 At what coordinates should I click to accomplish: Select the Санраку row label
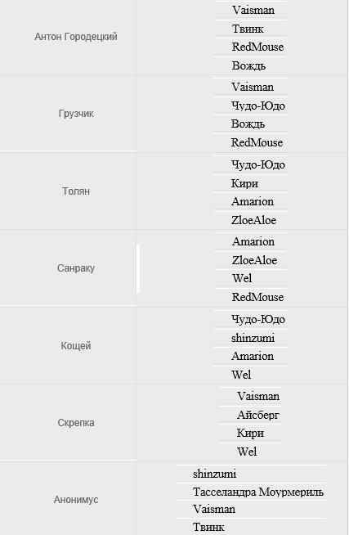tap(76, 267)
